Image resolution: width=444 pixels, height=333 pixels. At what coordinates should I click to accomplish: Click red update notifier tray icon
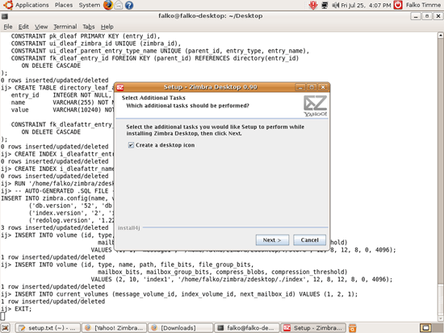pos(313,5)
